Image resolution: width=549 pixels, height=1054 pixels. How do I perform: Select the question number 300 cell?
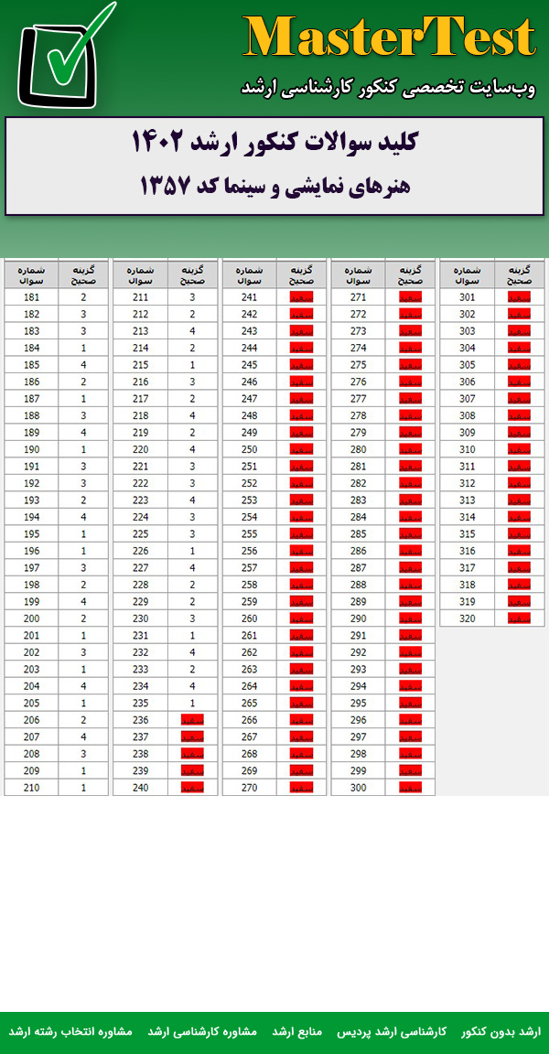pos(358,787)
